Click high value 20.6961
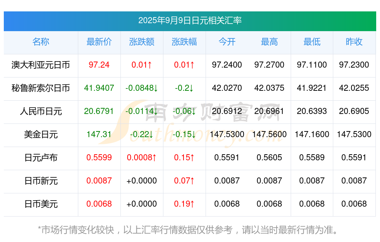Image resolution: width=380 pixels, height=242 pixels. click(269, 111)
